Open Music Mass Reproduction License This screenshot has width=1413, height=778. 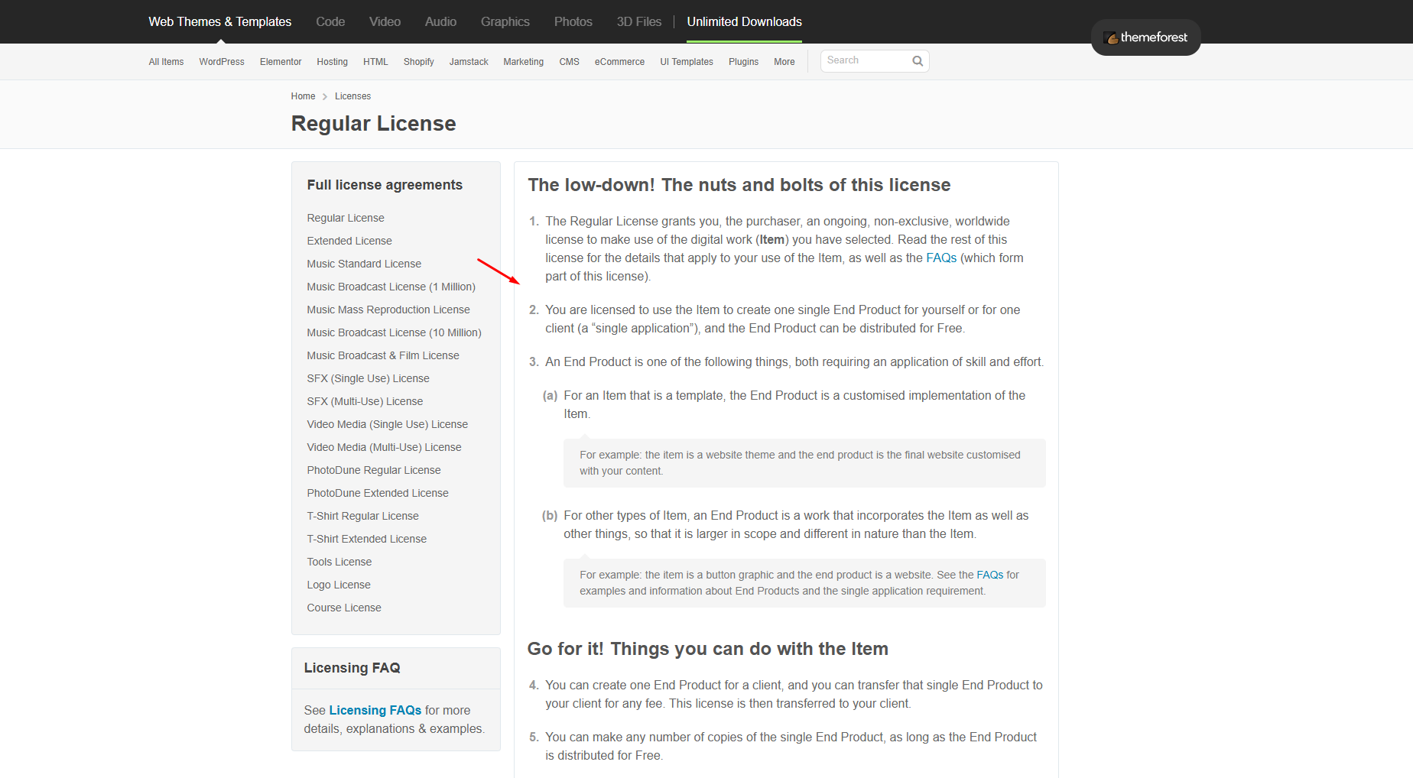click(x=388, y=310)
